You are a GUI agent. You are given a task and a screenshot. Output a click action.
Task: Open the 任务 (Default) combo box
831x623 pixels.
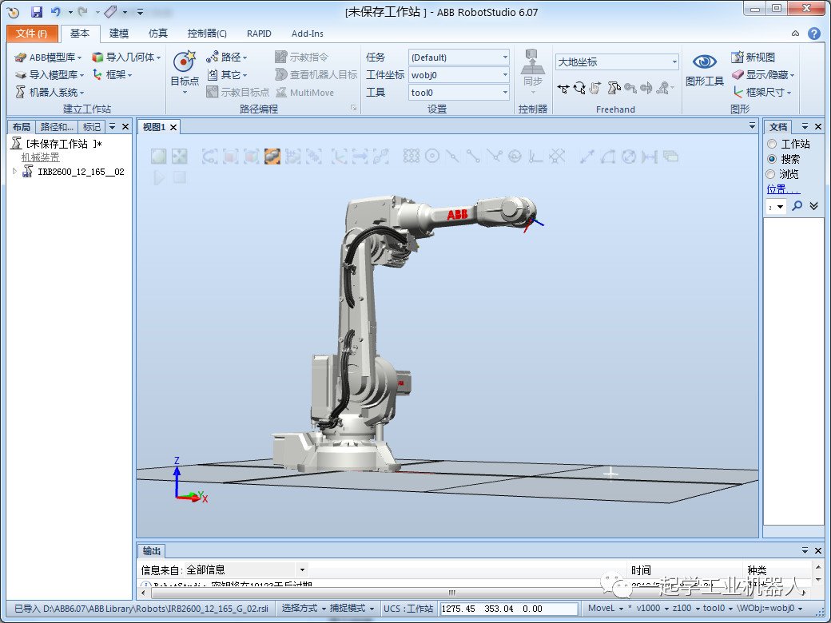click(x=459, y=58)
